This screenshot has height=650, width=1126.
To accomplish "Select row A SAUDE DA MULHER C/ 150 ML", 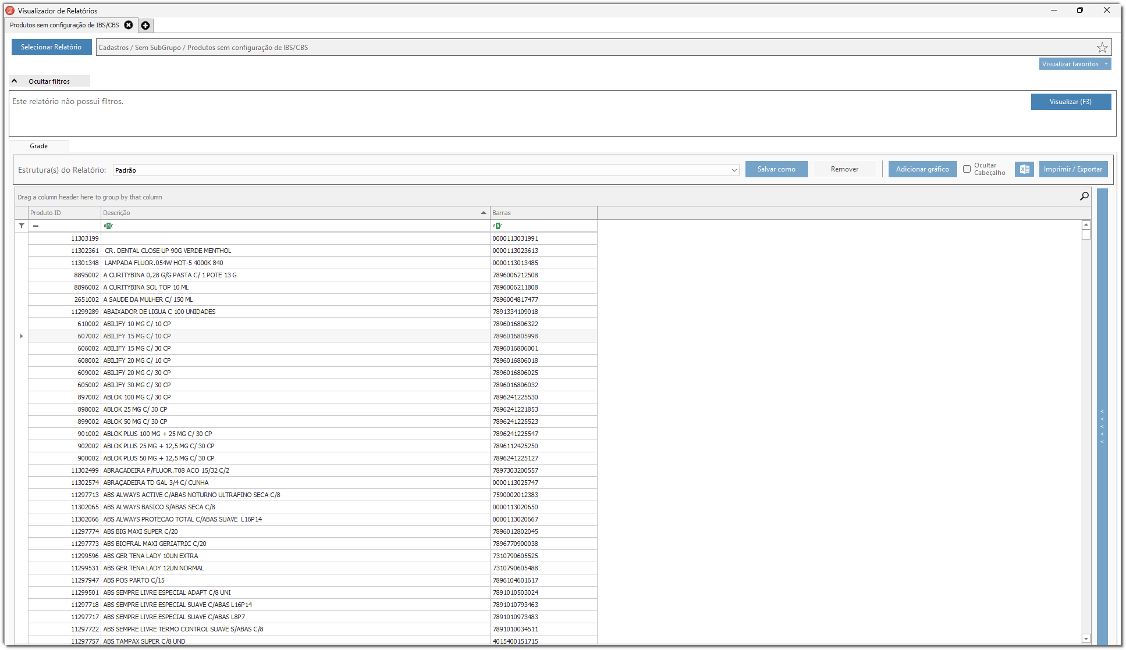I will click(x=312, y=299).
